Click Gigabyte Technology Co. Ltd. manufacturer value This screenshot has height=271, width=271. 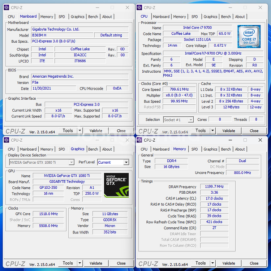tap(80, 29)
